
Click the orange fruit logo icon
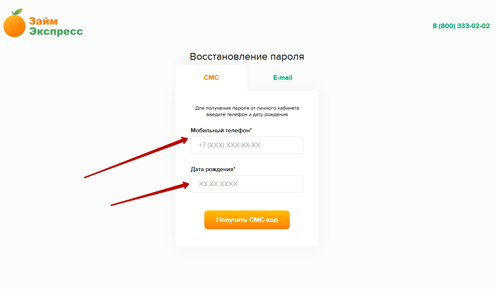pyautogui.click(x=15, y=23)
